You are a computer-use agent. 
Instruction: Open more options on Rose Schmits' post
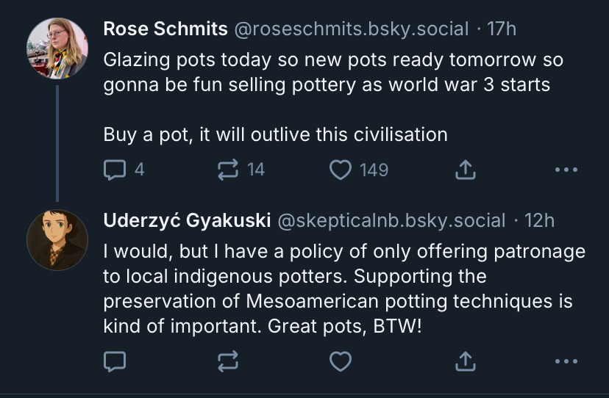click(566, 170)
